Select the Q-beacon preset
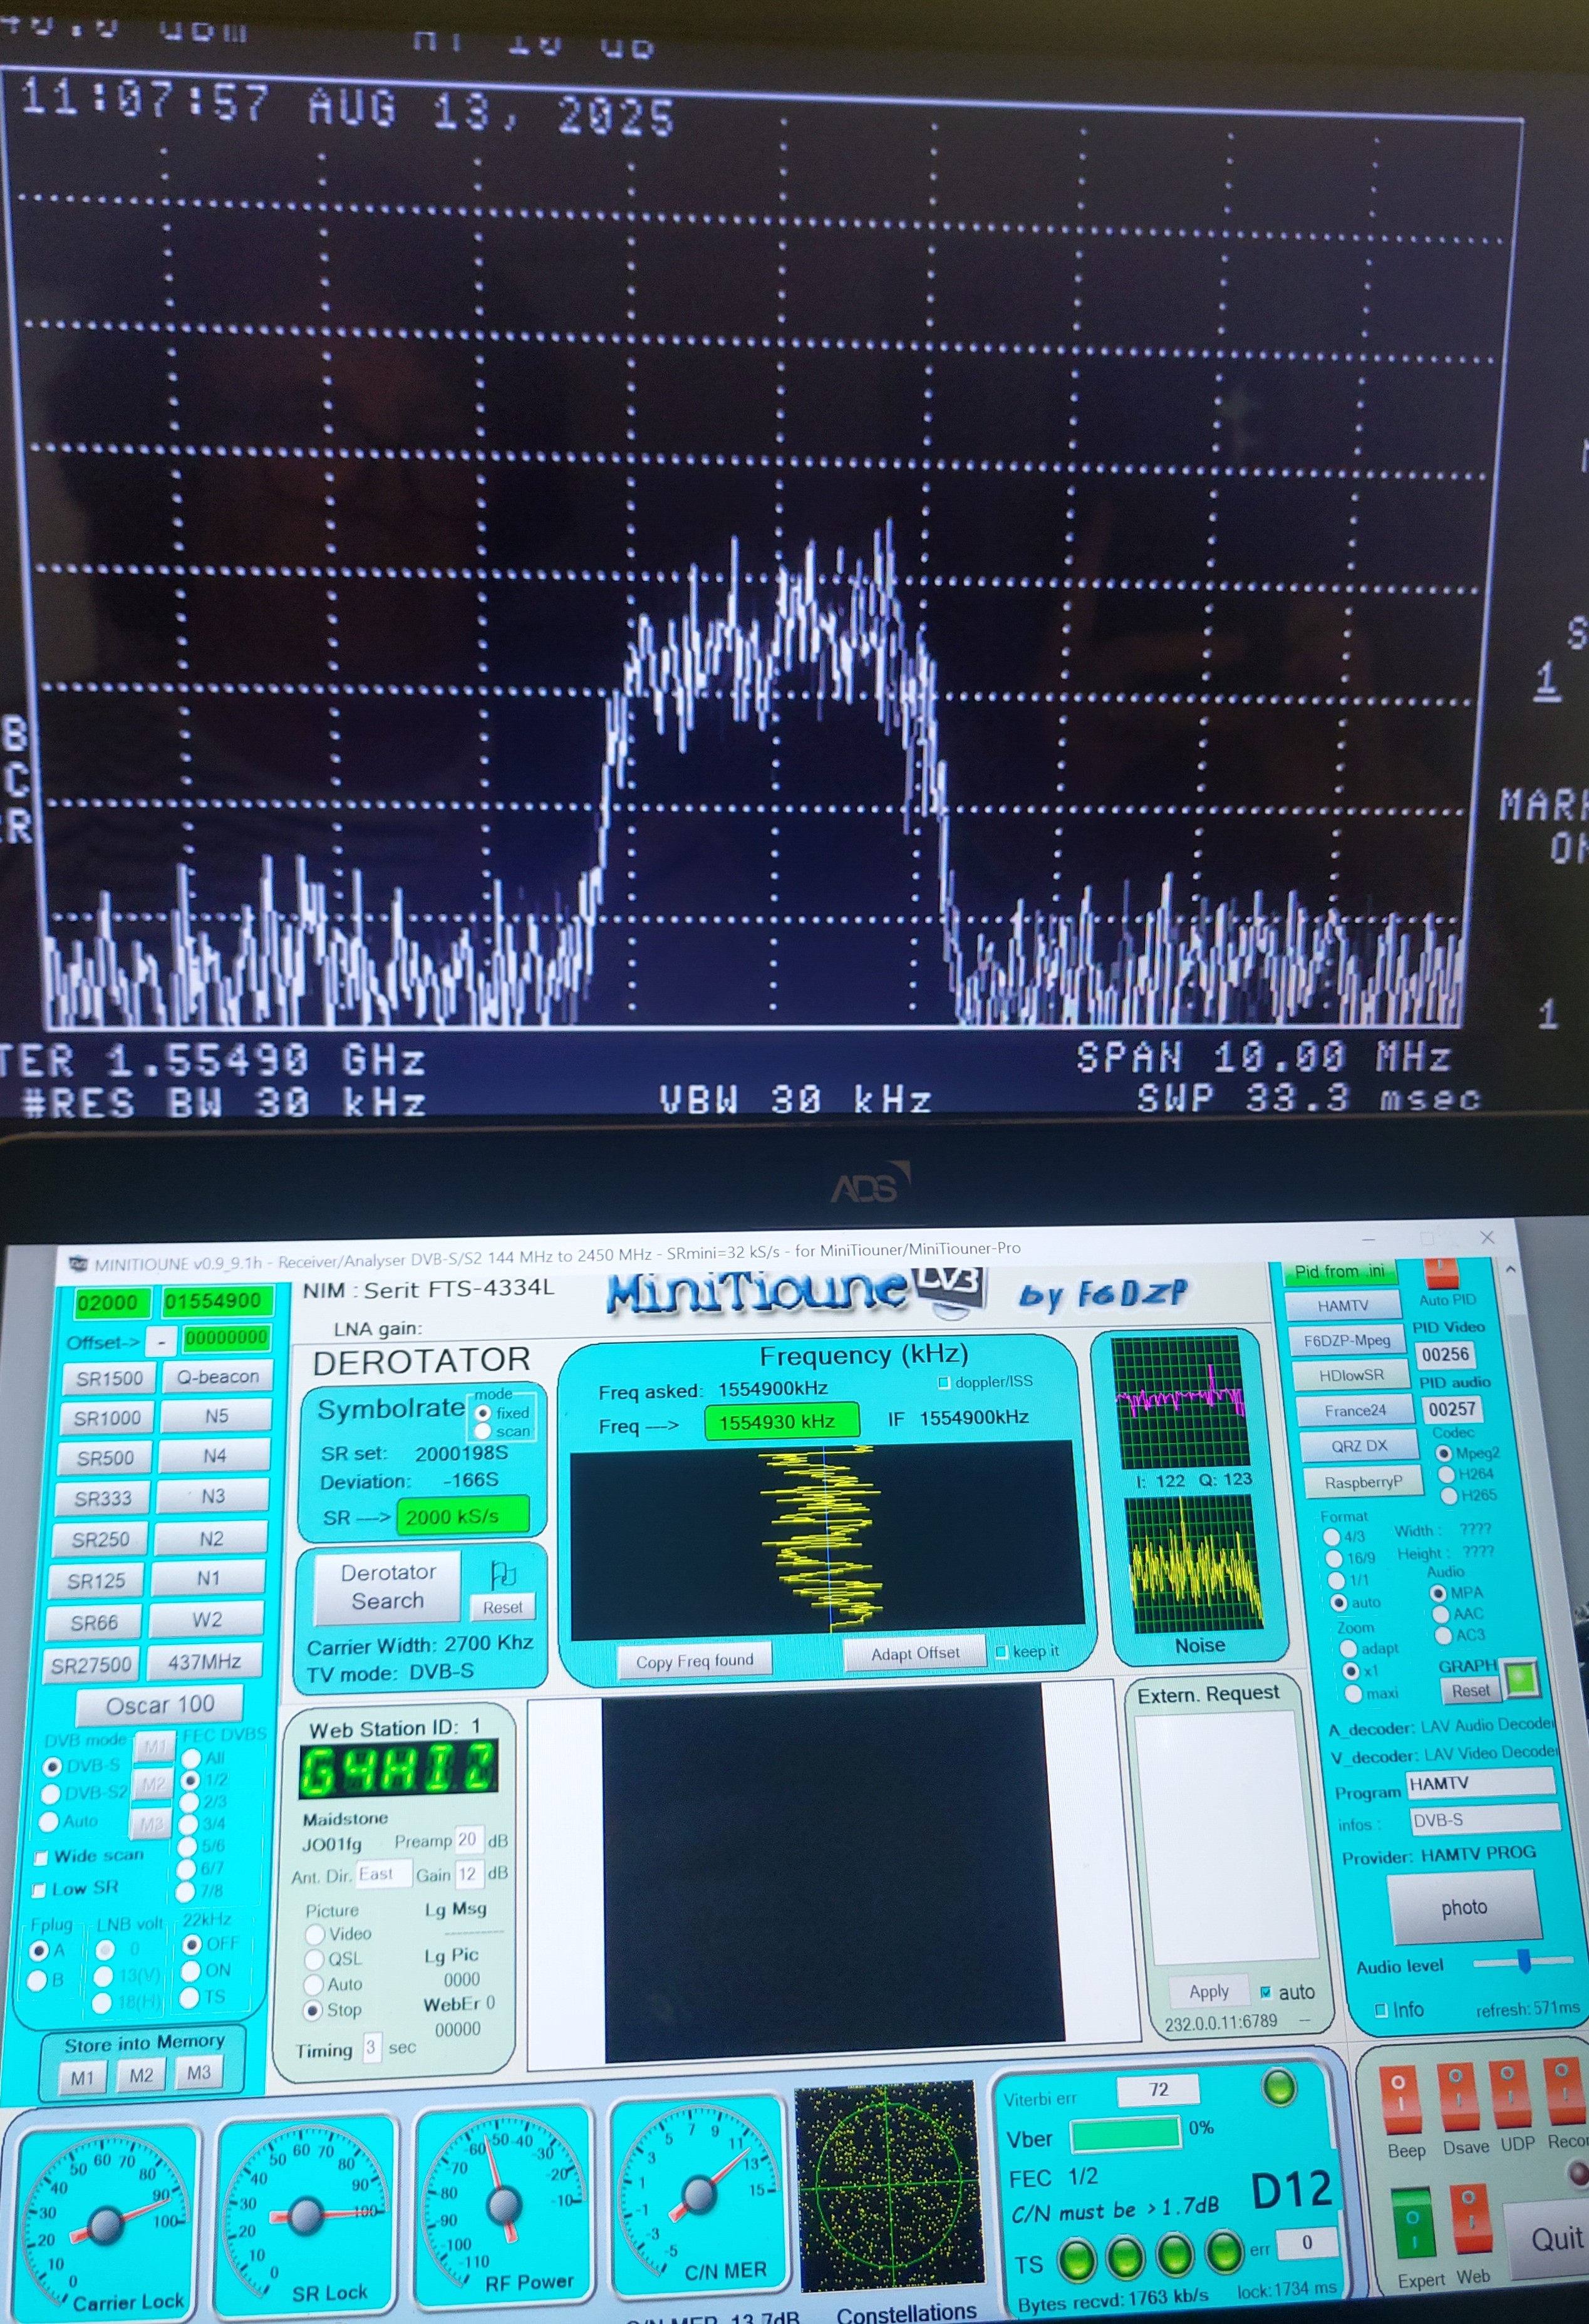 pyautogui.click(x=218, y=1376)
